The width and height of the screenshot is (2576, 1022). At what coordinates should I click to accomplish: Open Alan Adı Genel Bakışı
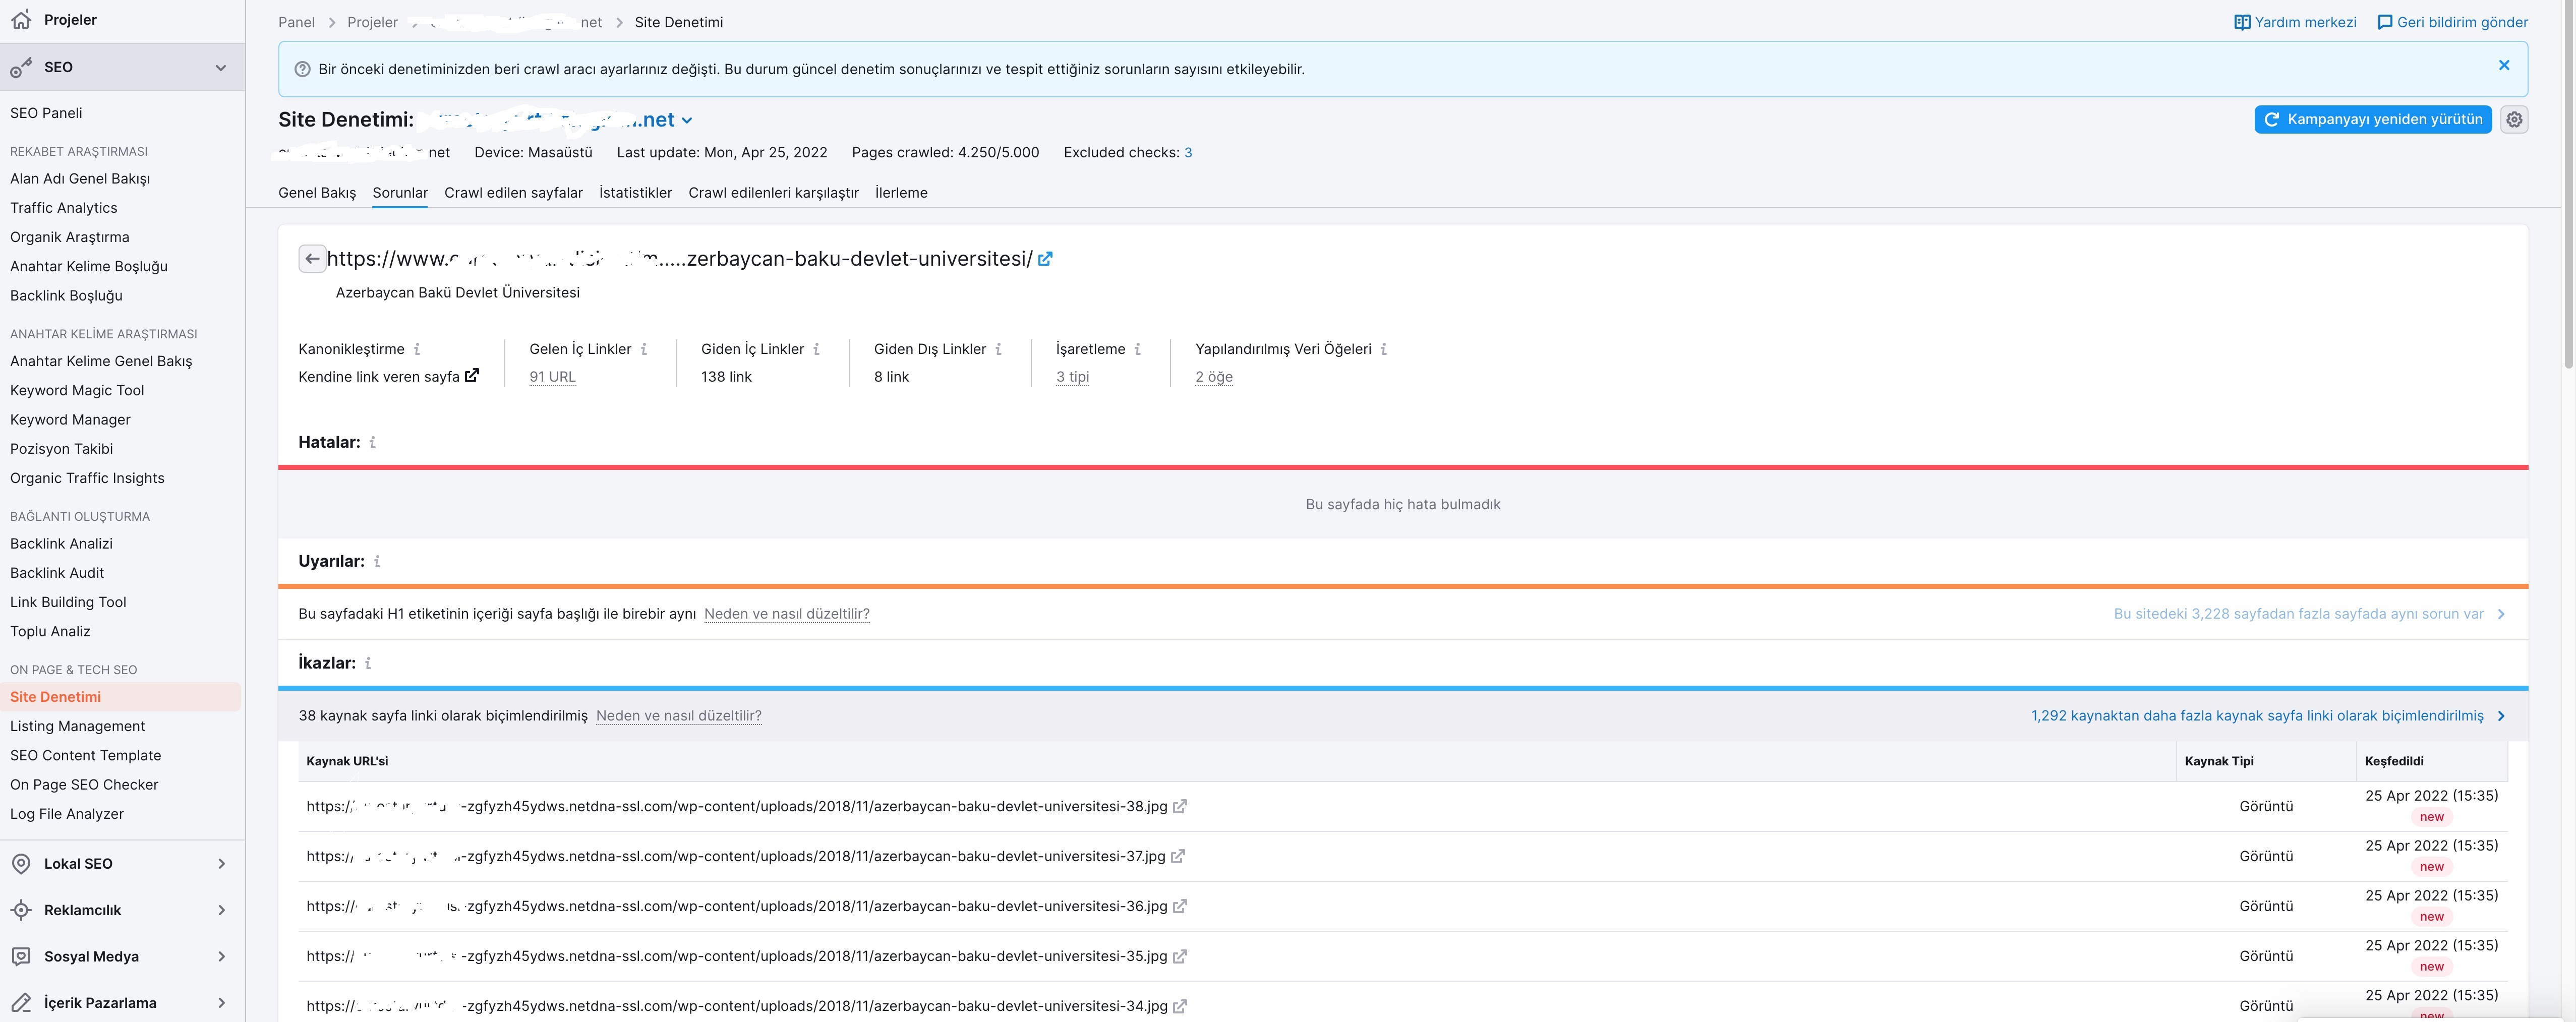(x=80, y=178)
